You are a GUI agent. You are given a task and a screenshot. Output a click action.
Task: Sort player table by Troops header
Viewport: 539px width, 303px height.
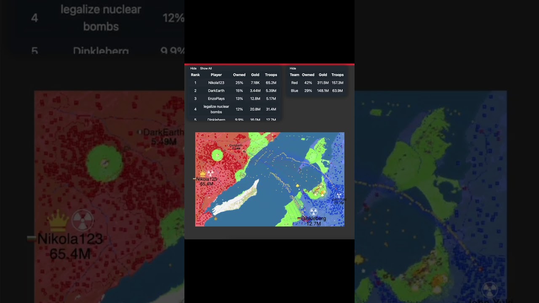click(x=271, y=75)
